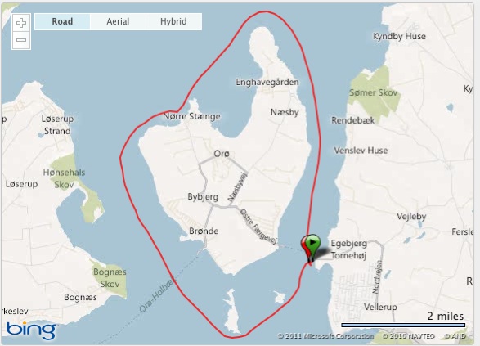Click the red end marker pin

pyautogui.click(x=306, y=249)
